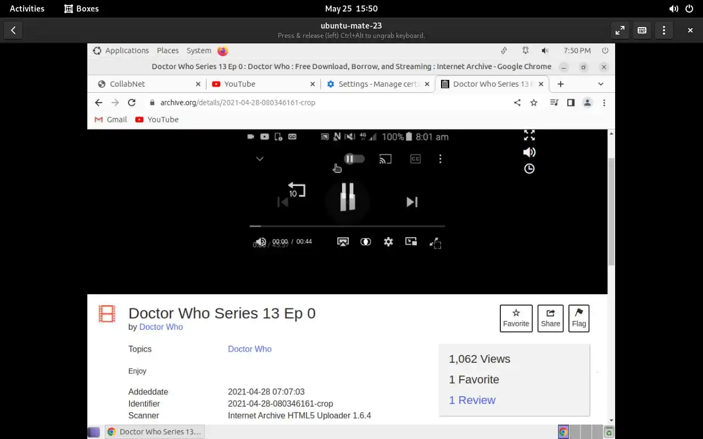Click the Favorite star button
Screen dimensions: 703x439
[x=516, y=318]
